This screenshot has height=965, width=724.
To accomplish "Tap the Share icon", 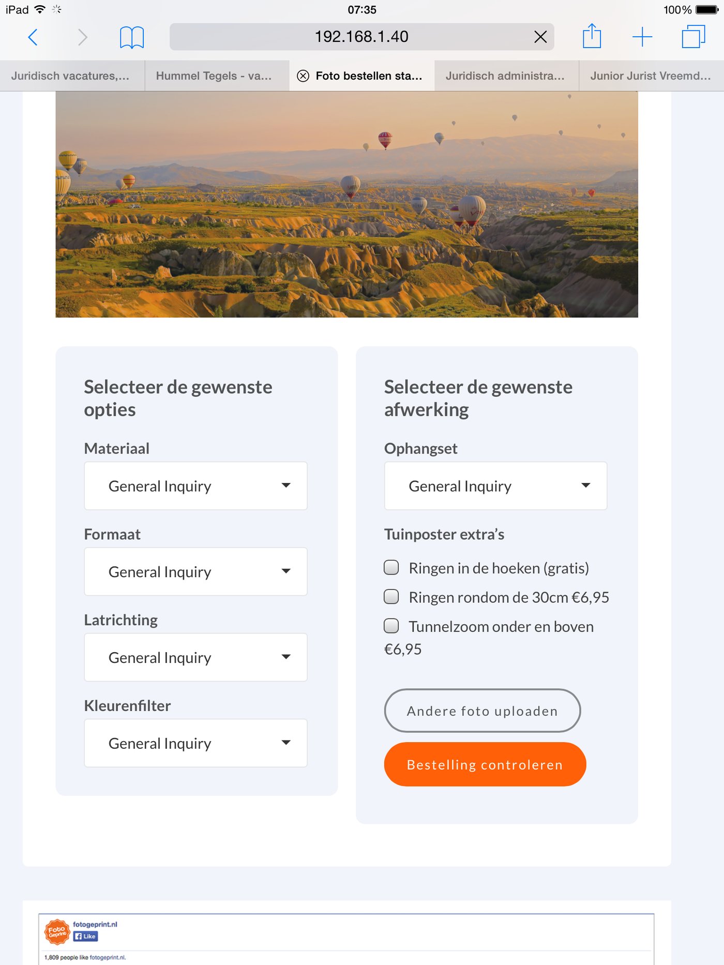I will coord(592,37).
